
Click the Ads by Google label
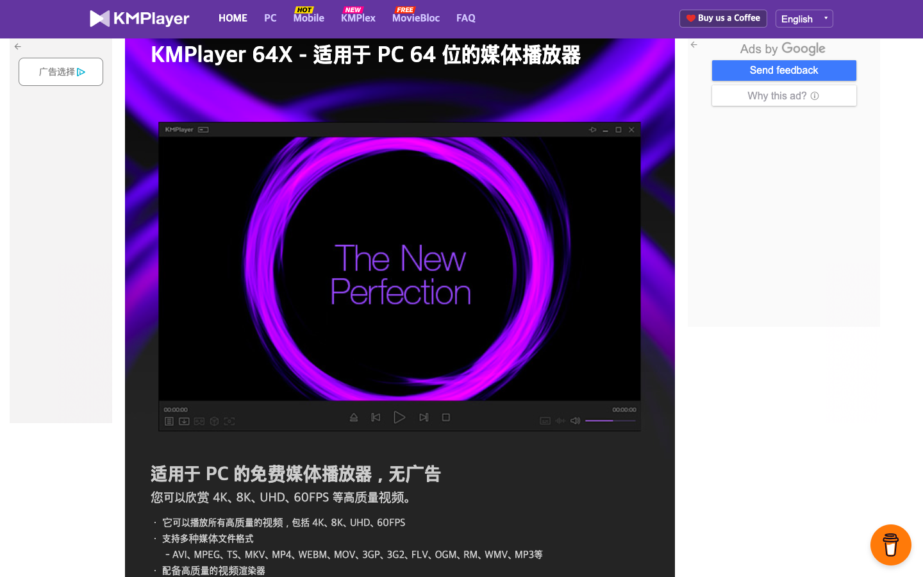coord(783,49)
